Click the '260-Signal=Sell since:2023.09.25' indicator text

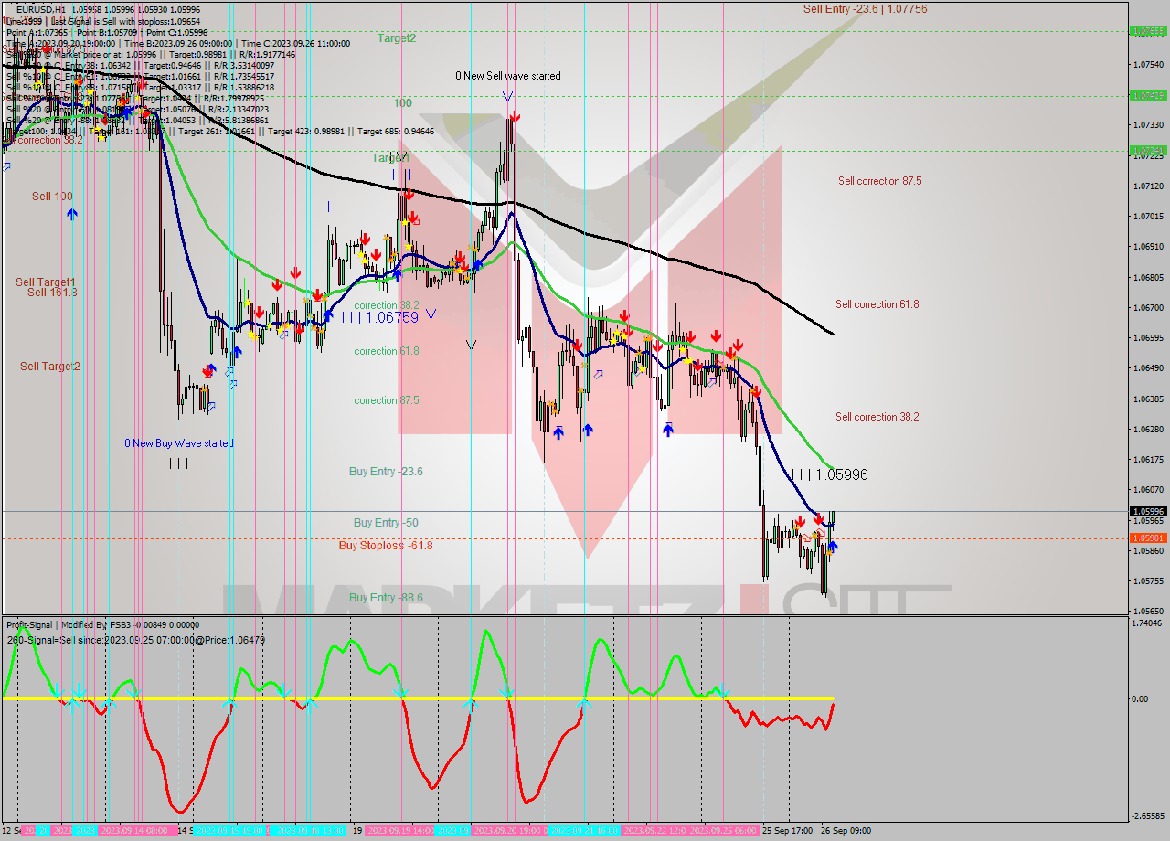[133, 640]
